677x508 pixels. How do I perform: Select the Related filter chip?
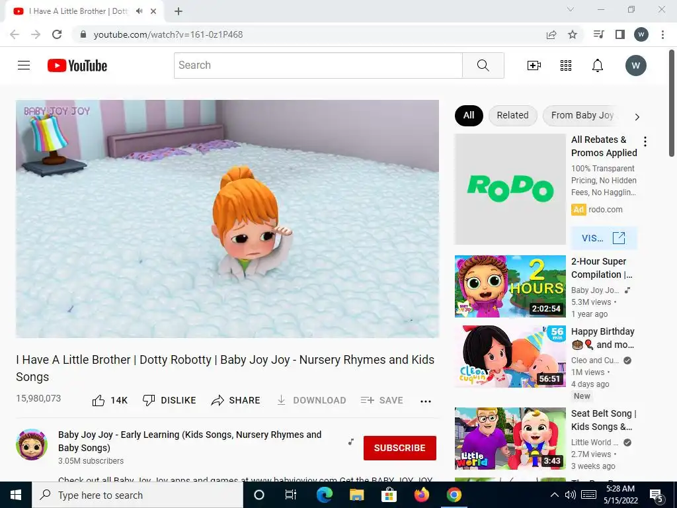tap(512, 115)
